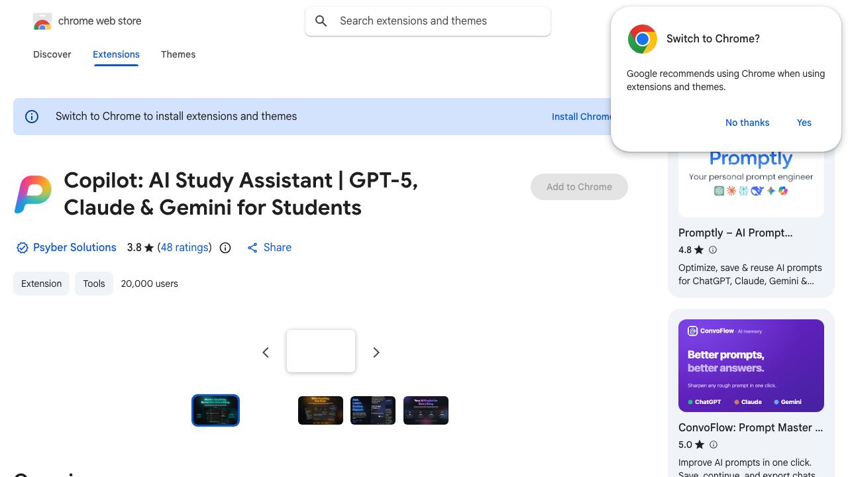Select the fourth purple screenshot thumbnail
The image size is (848, 477).
click(x=426, y=410)
